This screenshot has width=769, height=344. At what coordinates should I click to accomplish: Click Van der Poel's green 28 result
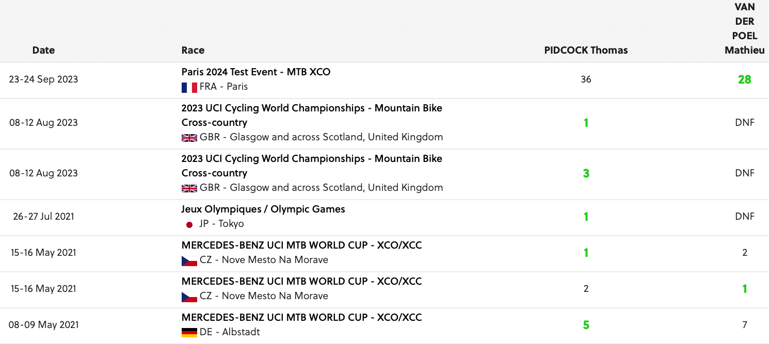tap(745, 79)
